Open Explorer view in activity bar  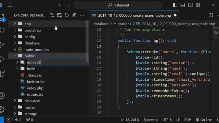tap(2, 17)
